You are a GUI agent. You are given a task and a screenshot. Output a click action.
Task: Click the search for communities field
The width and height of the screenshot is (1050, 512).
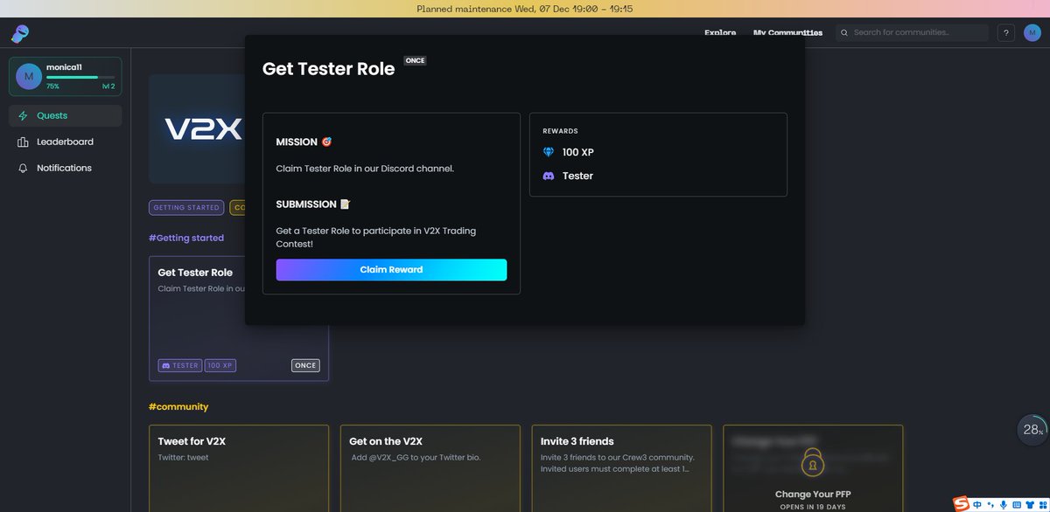912,32
